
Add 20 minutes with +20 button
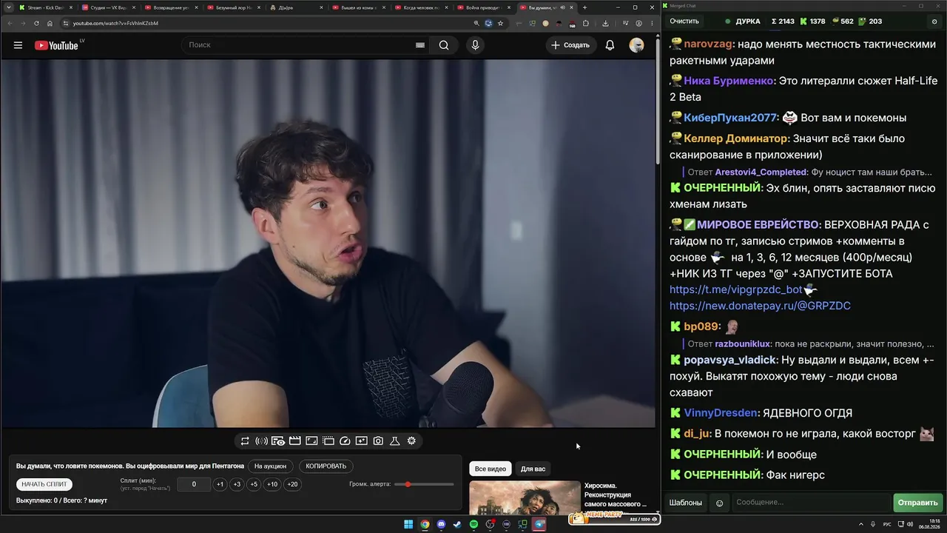click(292, 485)
